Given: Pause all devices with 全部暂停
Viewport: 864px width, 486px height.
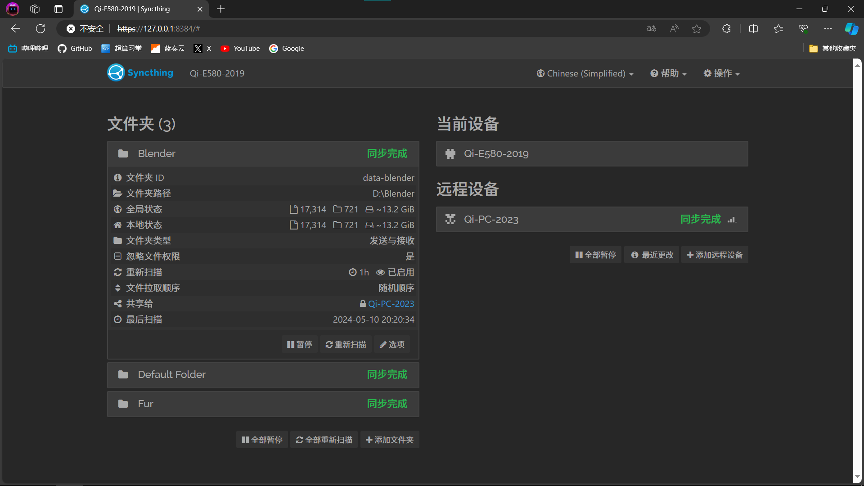Looking at the screenshot, I should (x=595, y=254).
